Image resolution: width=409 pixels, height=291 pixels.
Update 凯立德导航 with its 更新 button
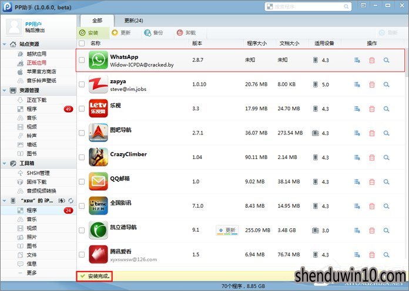click(x=227, y=231)
